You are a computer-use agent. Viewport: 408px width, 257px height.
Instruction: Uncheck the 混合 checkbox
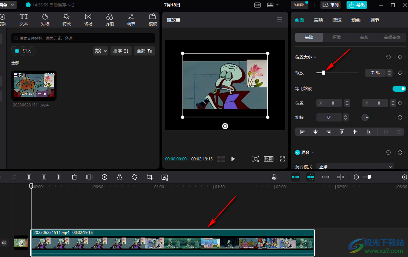point(298,152)
